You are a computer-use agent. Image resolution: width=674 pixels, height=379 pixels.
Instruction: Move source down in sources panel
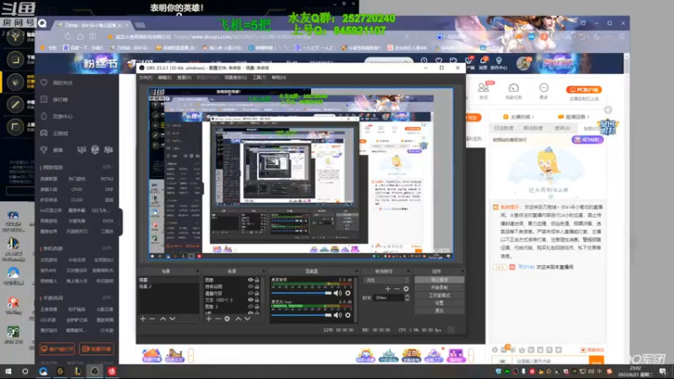(248, 319)
